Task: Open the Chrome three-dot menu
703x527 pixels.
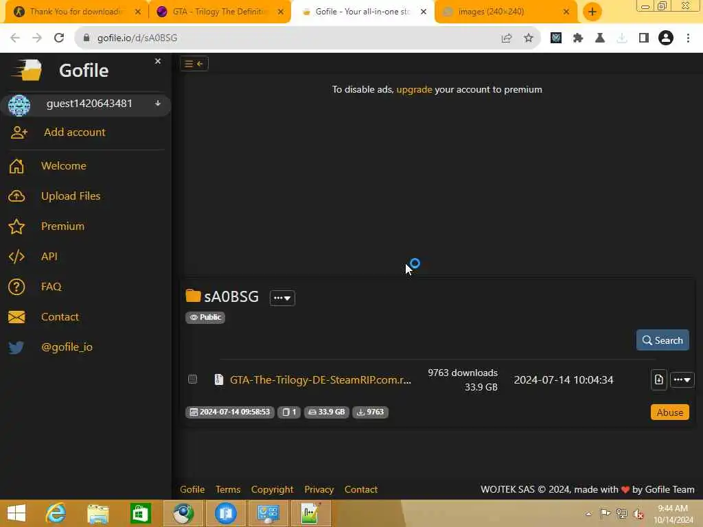Action: pyautogui.click(x=688, y=38)
